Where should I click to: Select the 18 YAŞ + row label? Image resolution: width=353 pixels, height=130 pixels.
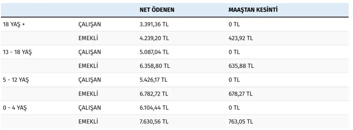pyautogui.click(x=14, y=24)
